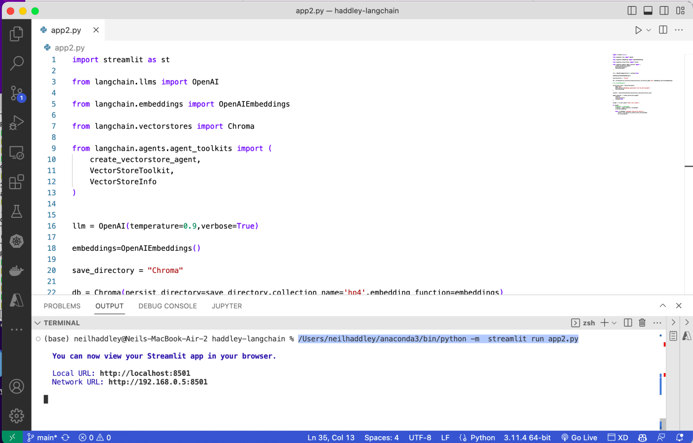Toggle the secondary side bar layout button
Image resolution: width=693 pixels, height=443 pixels.
664,10
